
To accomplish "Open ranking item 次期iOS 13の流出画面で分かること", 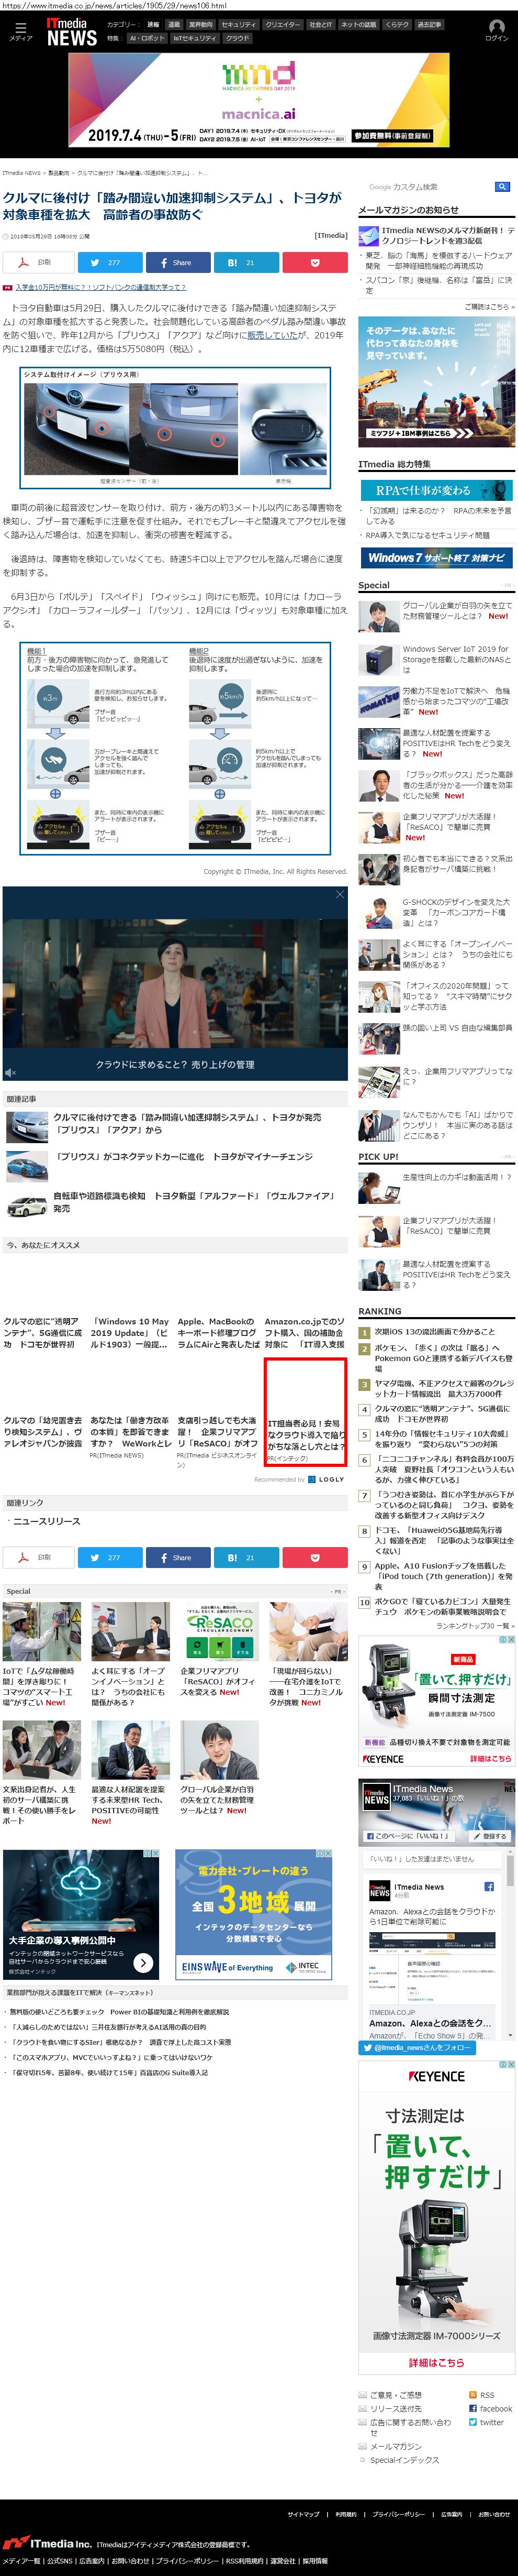I will tap(434, 1331).
